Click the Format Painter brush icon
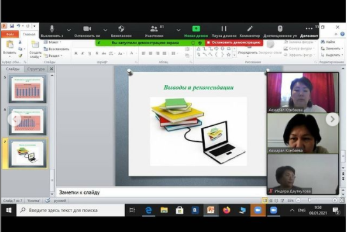 20,56
